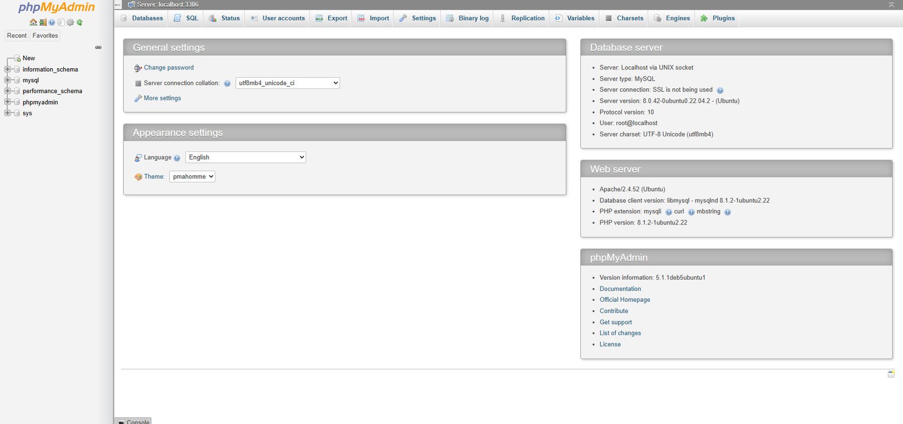The width and height of the screenshot is (903, 424).
Task: Click the Get support link
Action: coord(616,323)
